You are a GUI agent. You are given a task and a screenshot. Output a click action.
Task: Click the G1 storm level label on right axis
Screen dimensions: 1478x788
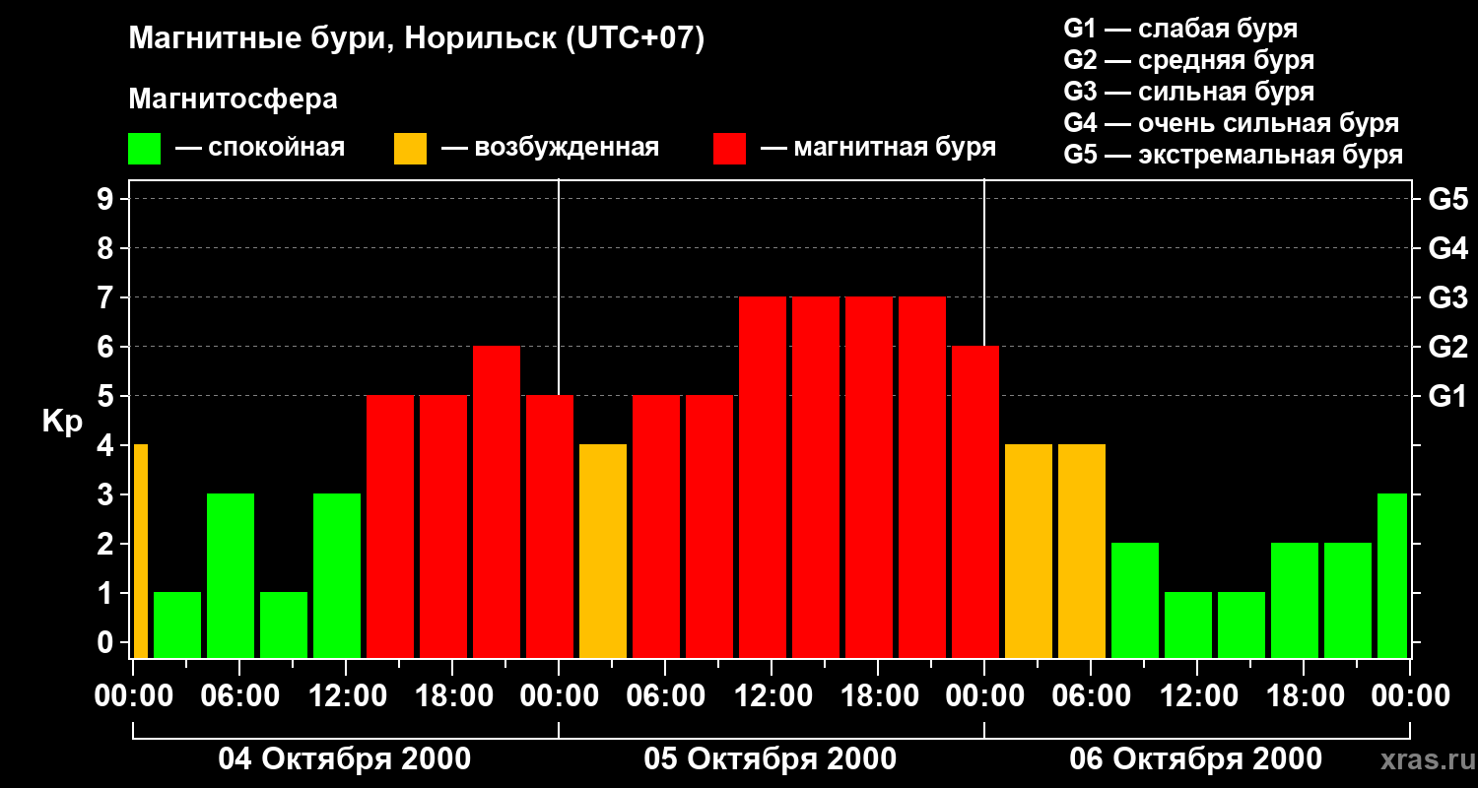point(1447,396)
